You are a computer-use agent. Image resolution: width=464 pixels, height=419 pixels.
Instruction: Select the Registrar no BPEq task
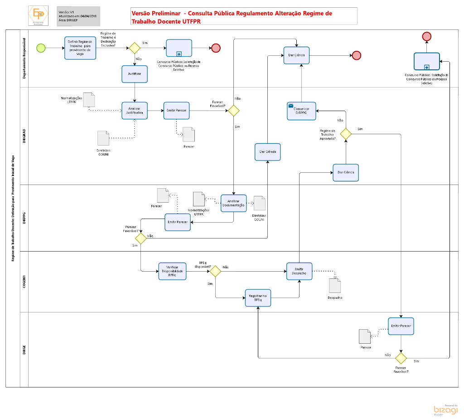click(x=258, y=298)
